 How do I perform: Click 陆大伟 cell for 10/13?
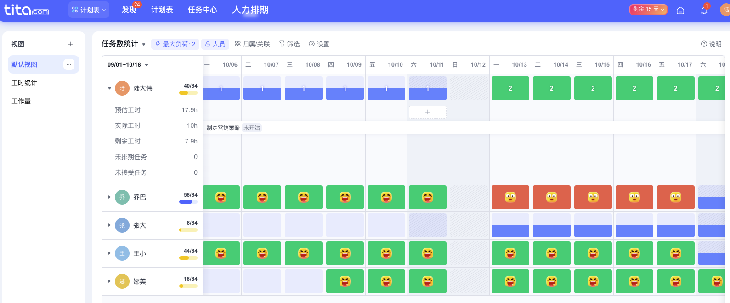[x=510, y=88]
